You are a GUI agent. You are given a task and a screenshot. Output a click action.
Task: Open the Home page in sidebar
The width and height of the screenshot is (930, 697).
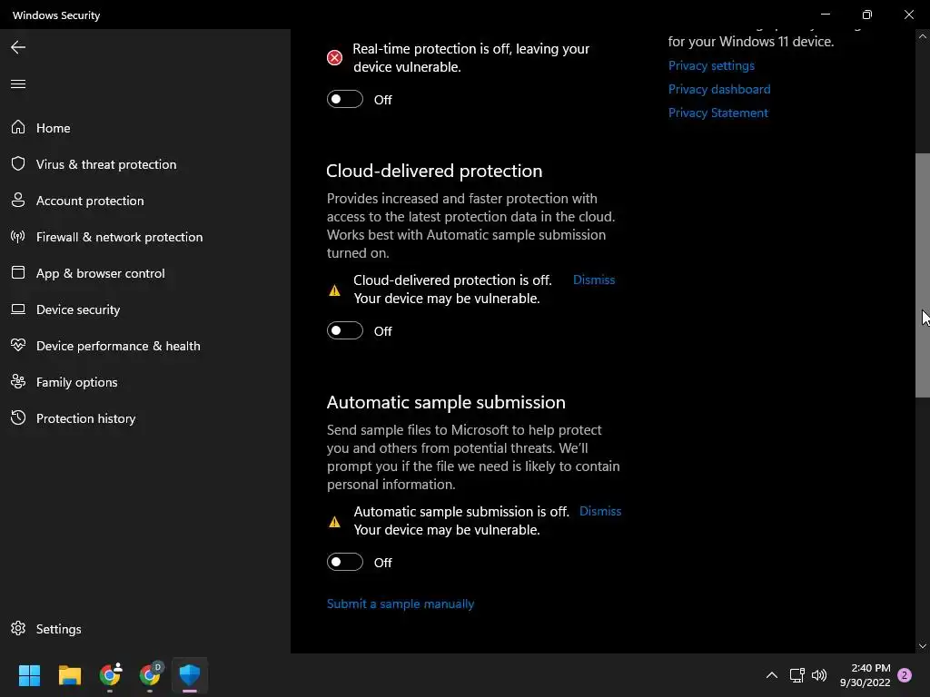pyautogui.click(x=53, y=128)
